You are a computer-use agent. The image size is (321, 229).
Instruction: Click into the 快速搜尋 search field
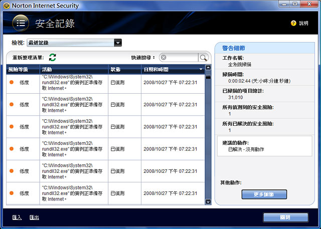(x=182, y=58)
